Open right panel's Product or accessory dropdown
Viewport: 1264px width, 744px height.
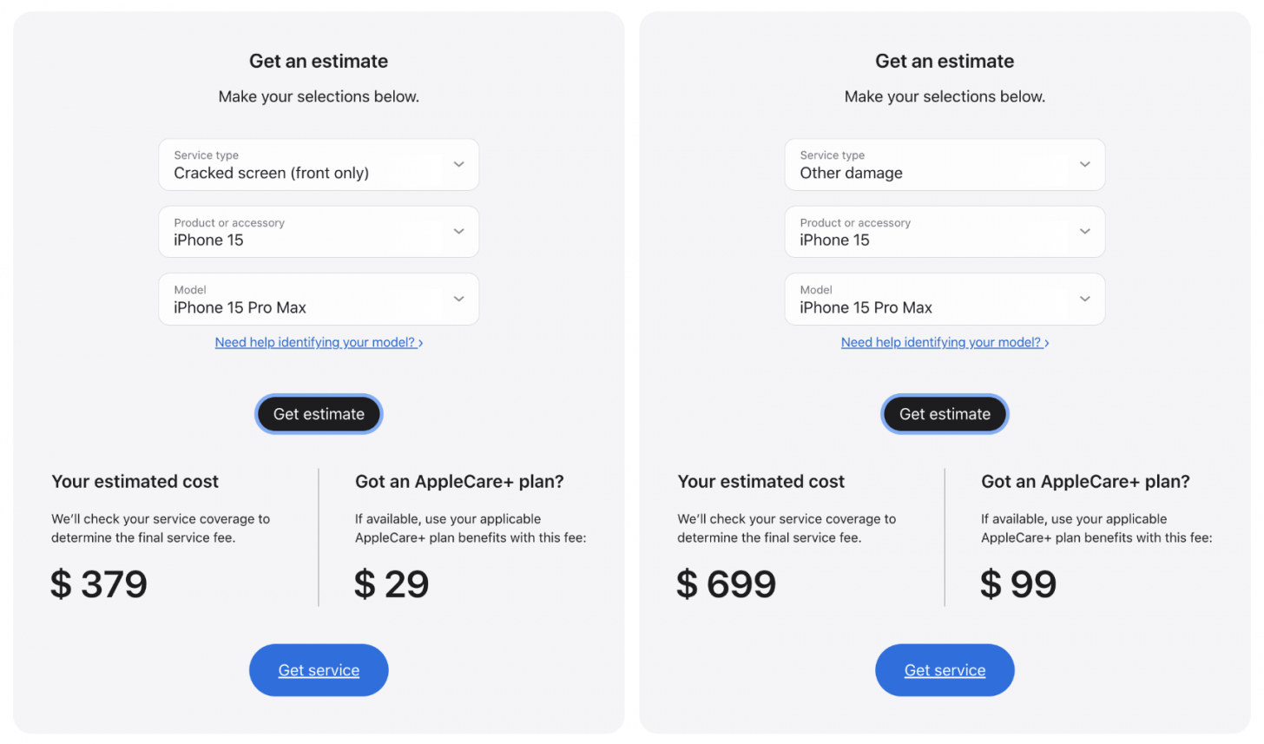[945, 232]
